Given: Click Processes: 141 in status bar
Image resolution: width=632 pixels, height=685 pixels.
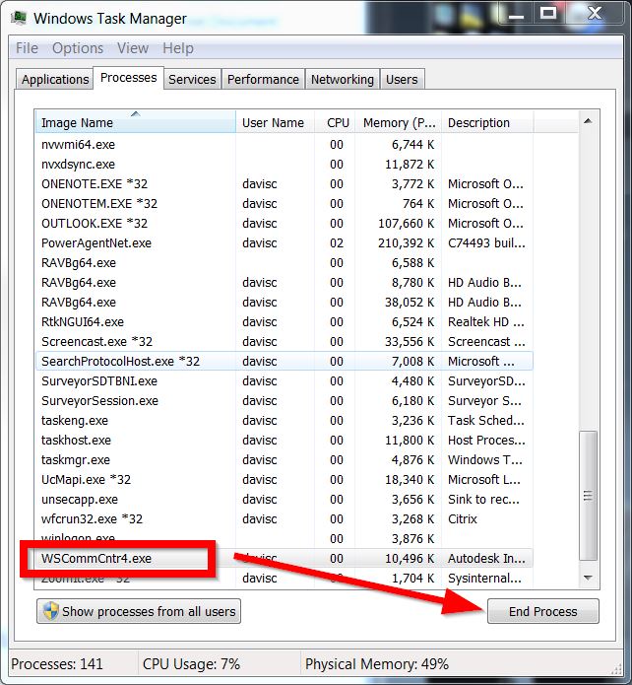Looking at the screenshot, I should [57, 664].
